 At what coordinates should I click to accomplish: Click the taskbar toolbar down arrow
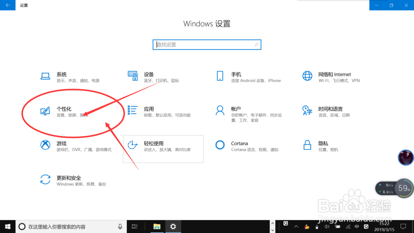(272, 230)
